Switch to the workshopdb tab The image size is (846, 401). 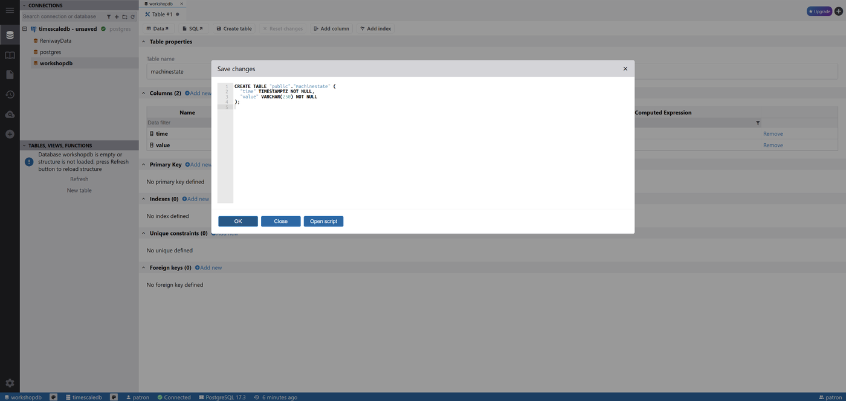(x=160, y=3)
